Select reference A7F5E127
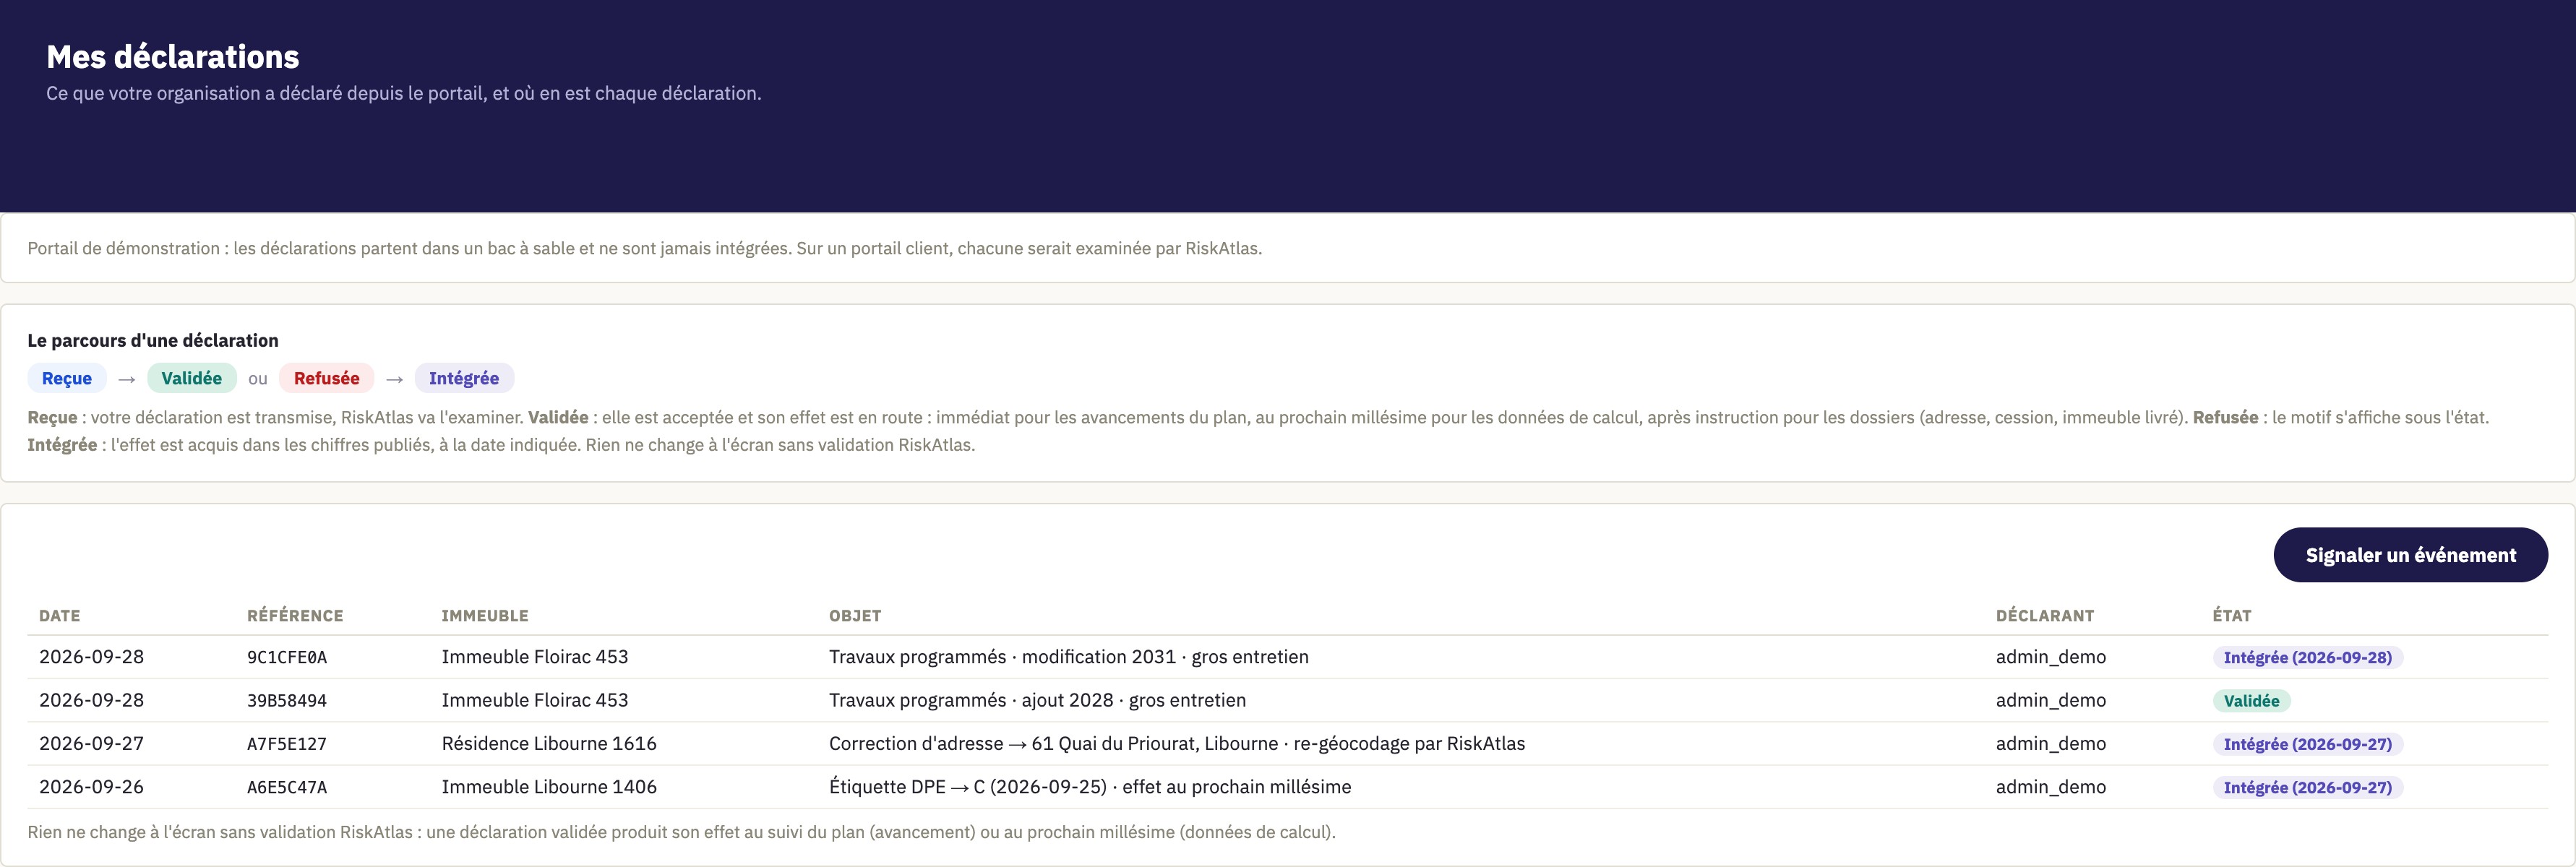Viewport: 2576px width, 867px height. pos(287,744)
